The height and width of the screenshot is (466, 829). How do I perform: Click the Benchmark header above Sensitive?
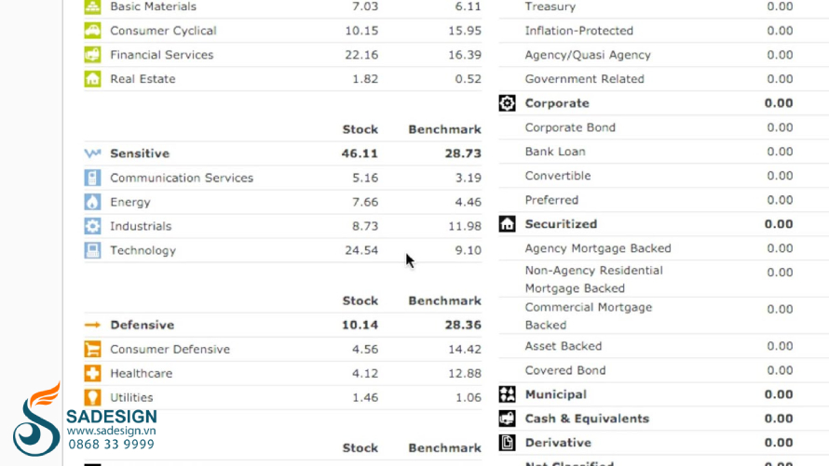[x=444, y=130]
